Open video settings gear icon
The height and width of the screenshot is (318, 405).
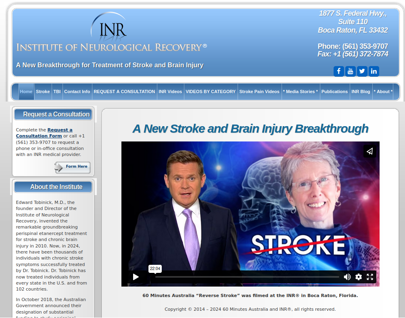click(x=359, y=277)
